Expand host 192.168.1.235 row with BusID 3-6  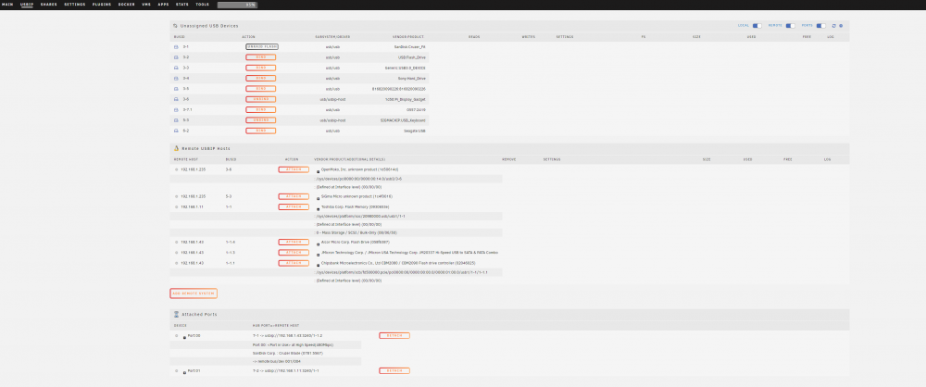click(x=177, y=169)
